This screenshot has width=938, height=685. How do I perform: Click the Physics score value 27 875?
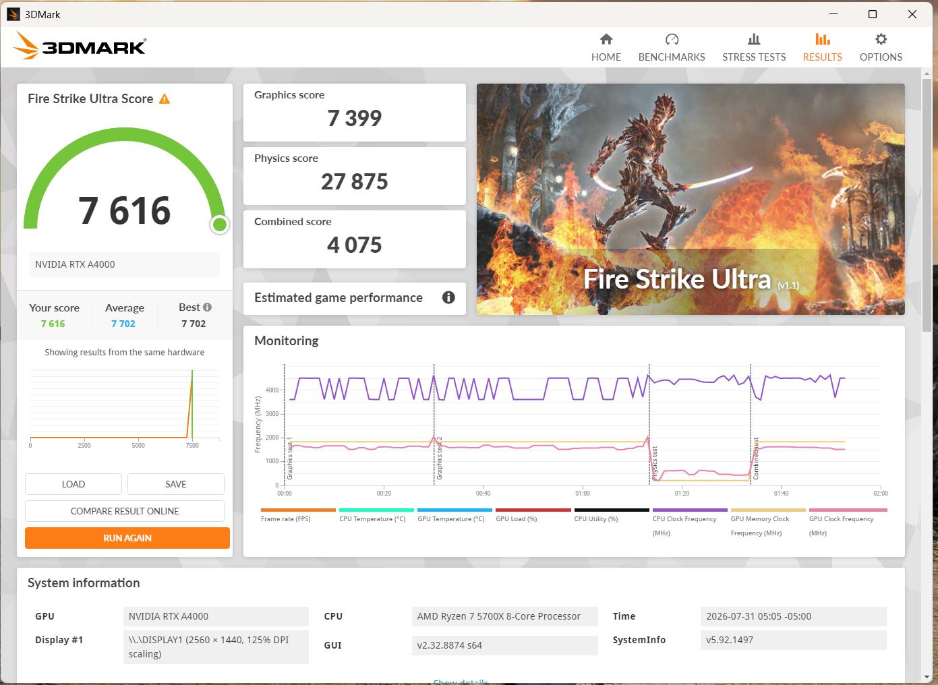(355, 181)
